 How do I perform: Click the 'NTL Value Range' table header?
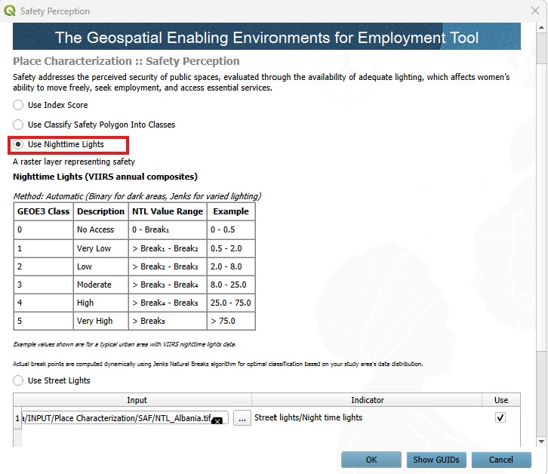pos(168,211)
